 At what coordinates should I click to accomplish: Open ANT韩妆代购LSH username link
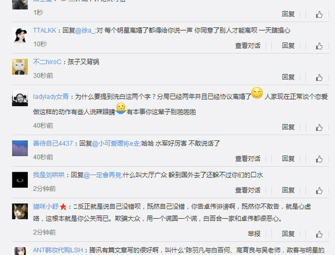(58, 250)
